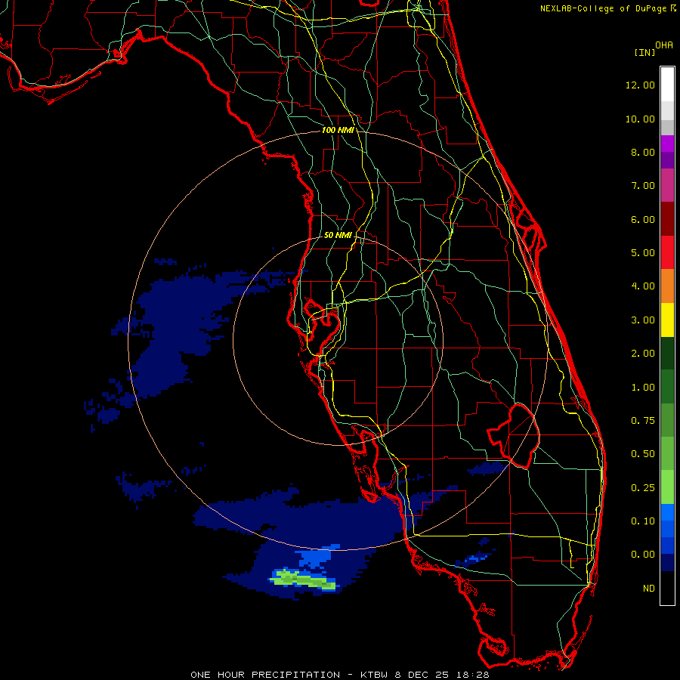Click the 0.50 legend value

click(x=643, y=454)
